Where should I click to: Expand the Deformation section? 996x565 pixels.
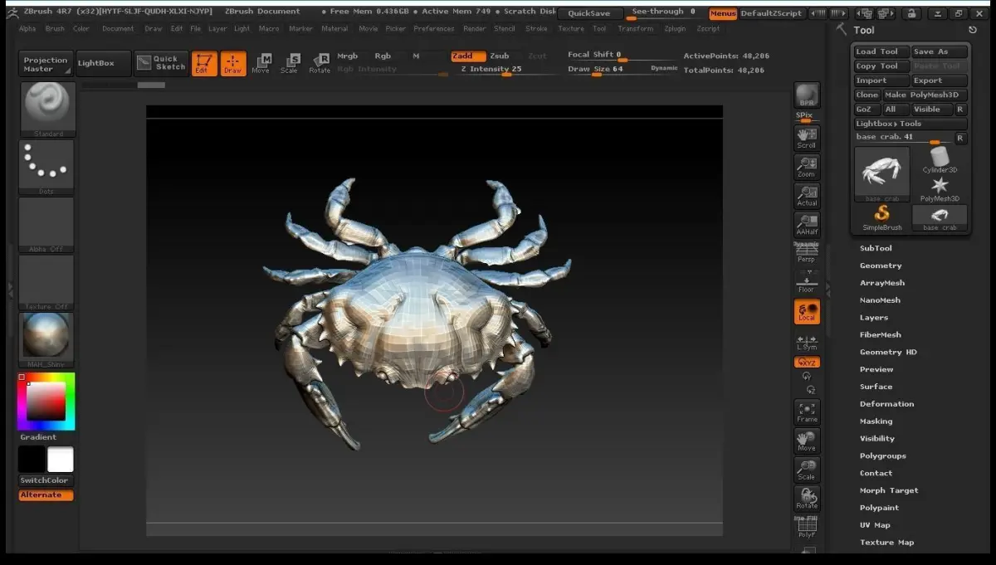[x=886, y=404]
